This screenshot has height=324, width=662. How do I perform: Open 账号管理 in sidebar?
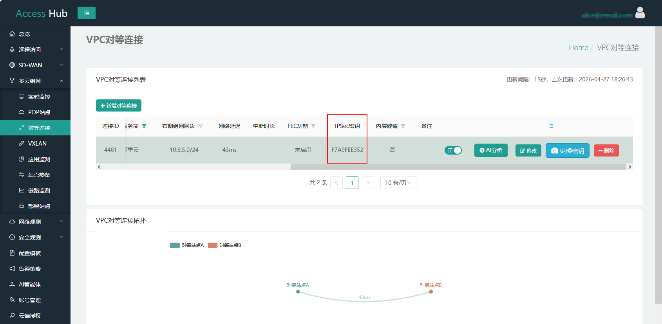(x=35, y=300)
